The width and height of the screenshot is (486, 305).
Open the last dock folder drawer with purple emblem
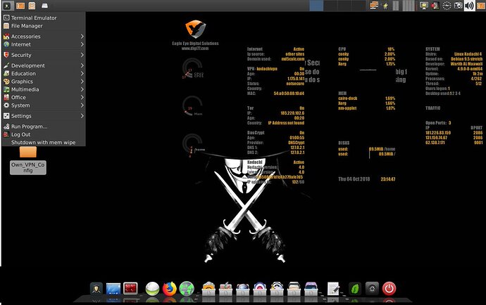311,289
